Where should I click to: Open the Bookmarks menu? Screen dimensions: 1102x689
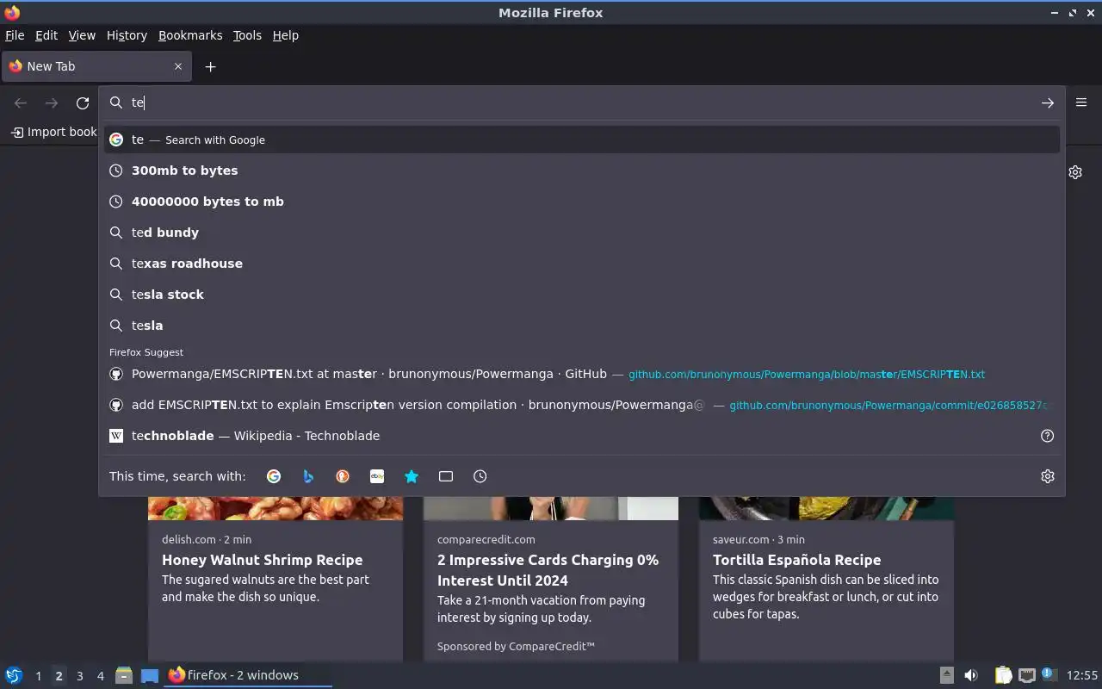pyautogui.click(x=190, y=35)
